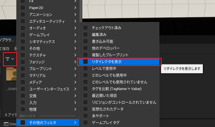Viewport: 215px width, 127px height.
Task: Expand the オーディオ submenu arrow
Action: point(75,28)
